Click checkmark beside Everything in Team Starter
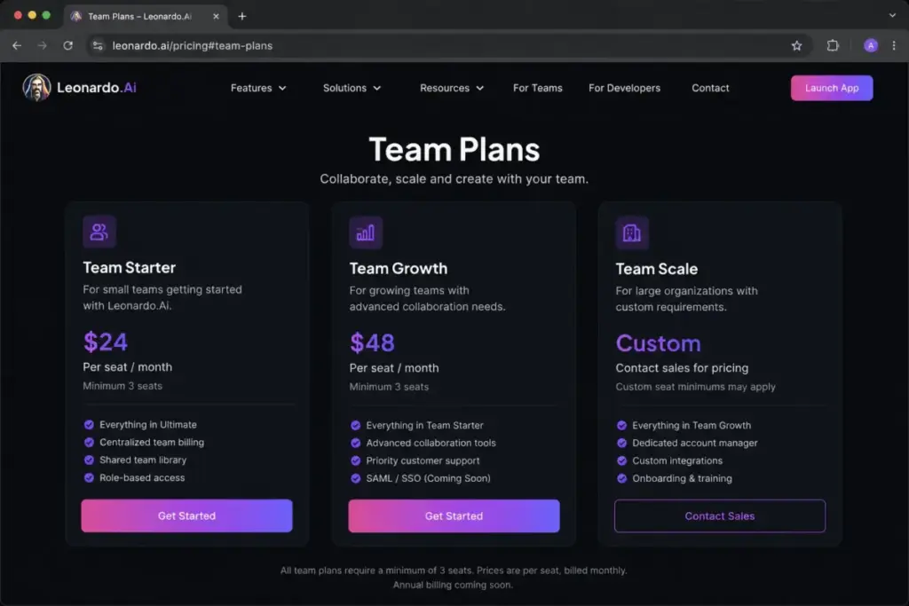 (x=355, y=425)
